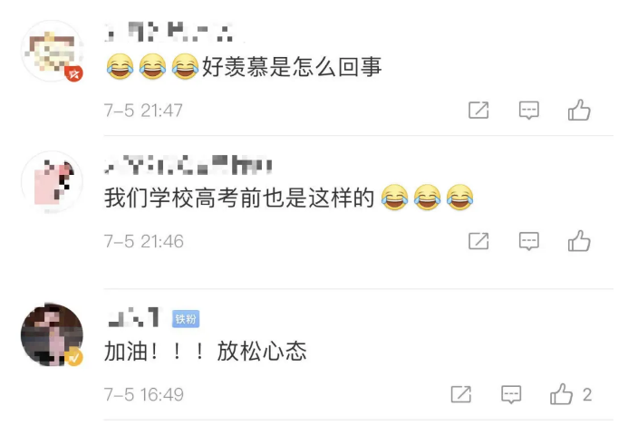Like the '好羡慕是怎么回事' comment
This screenshot has height=435, width=628.
tap(579, 110)
